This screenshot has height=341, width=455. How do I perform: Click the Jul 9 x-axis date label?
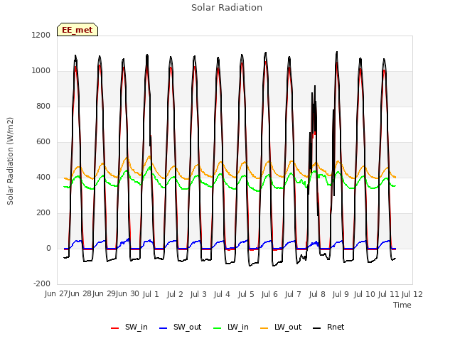341,294
